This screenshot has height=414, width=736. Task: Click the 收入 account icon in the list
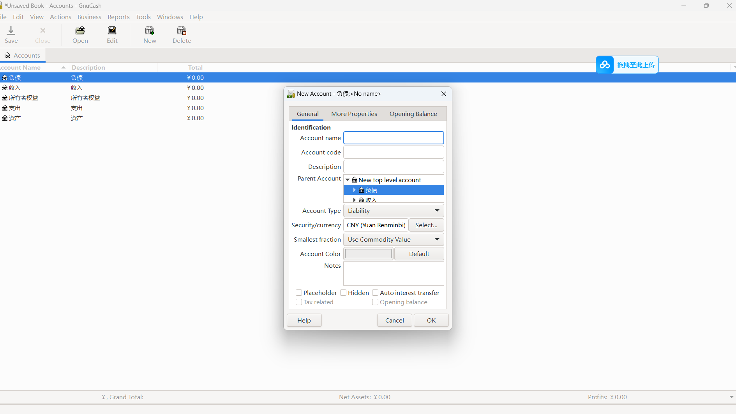[5, 88]
